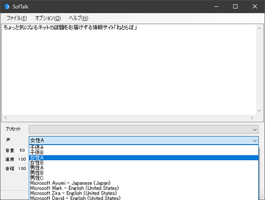Open the ヘルプ(H) menu
The image size is (265, 200).
pos(79,18)
